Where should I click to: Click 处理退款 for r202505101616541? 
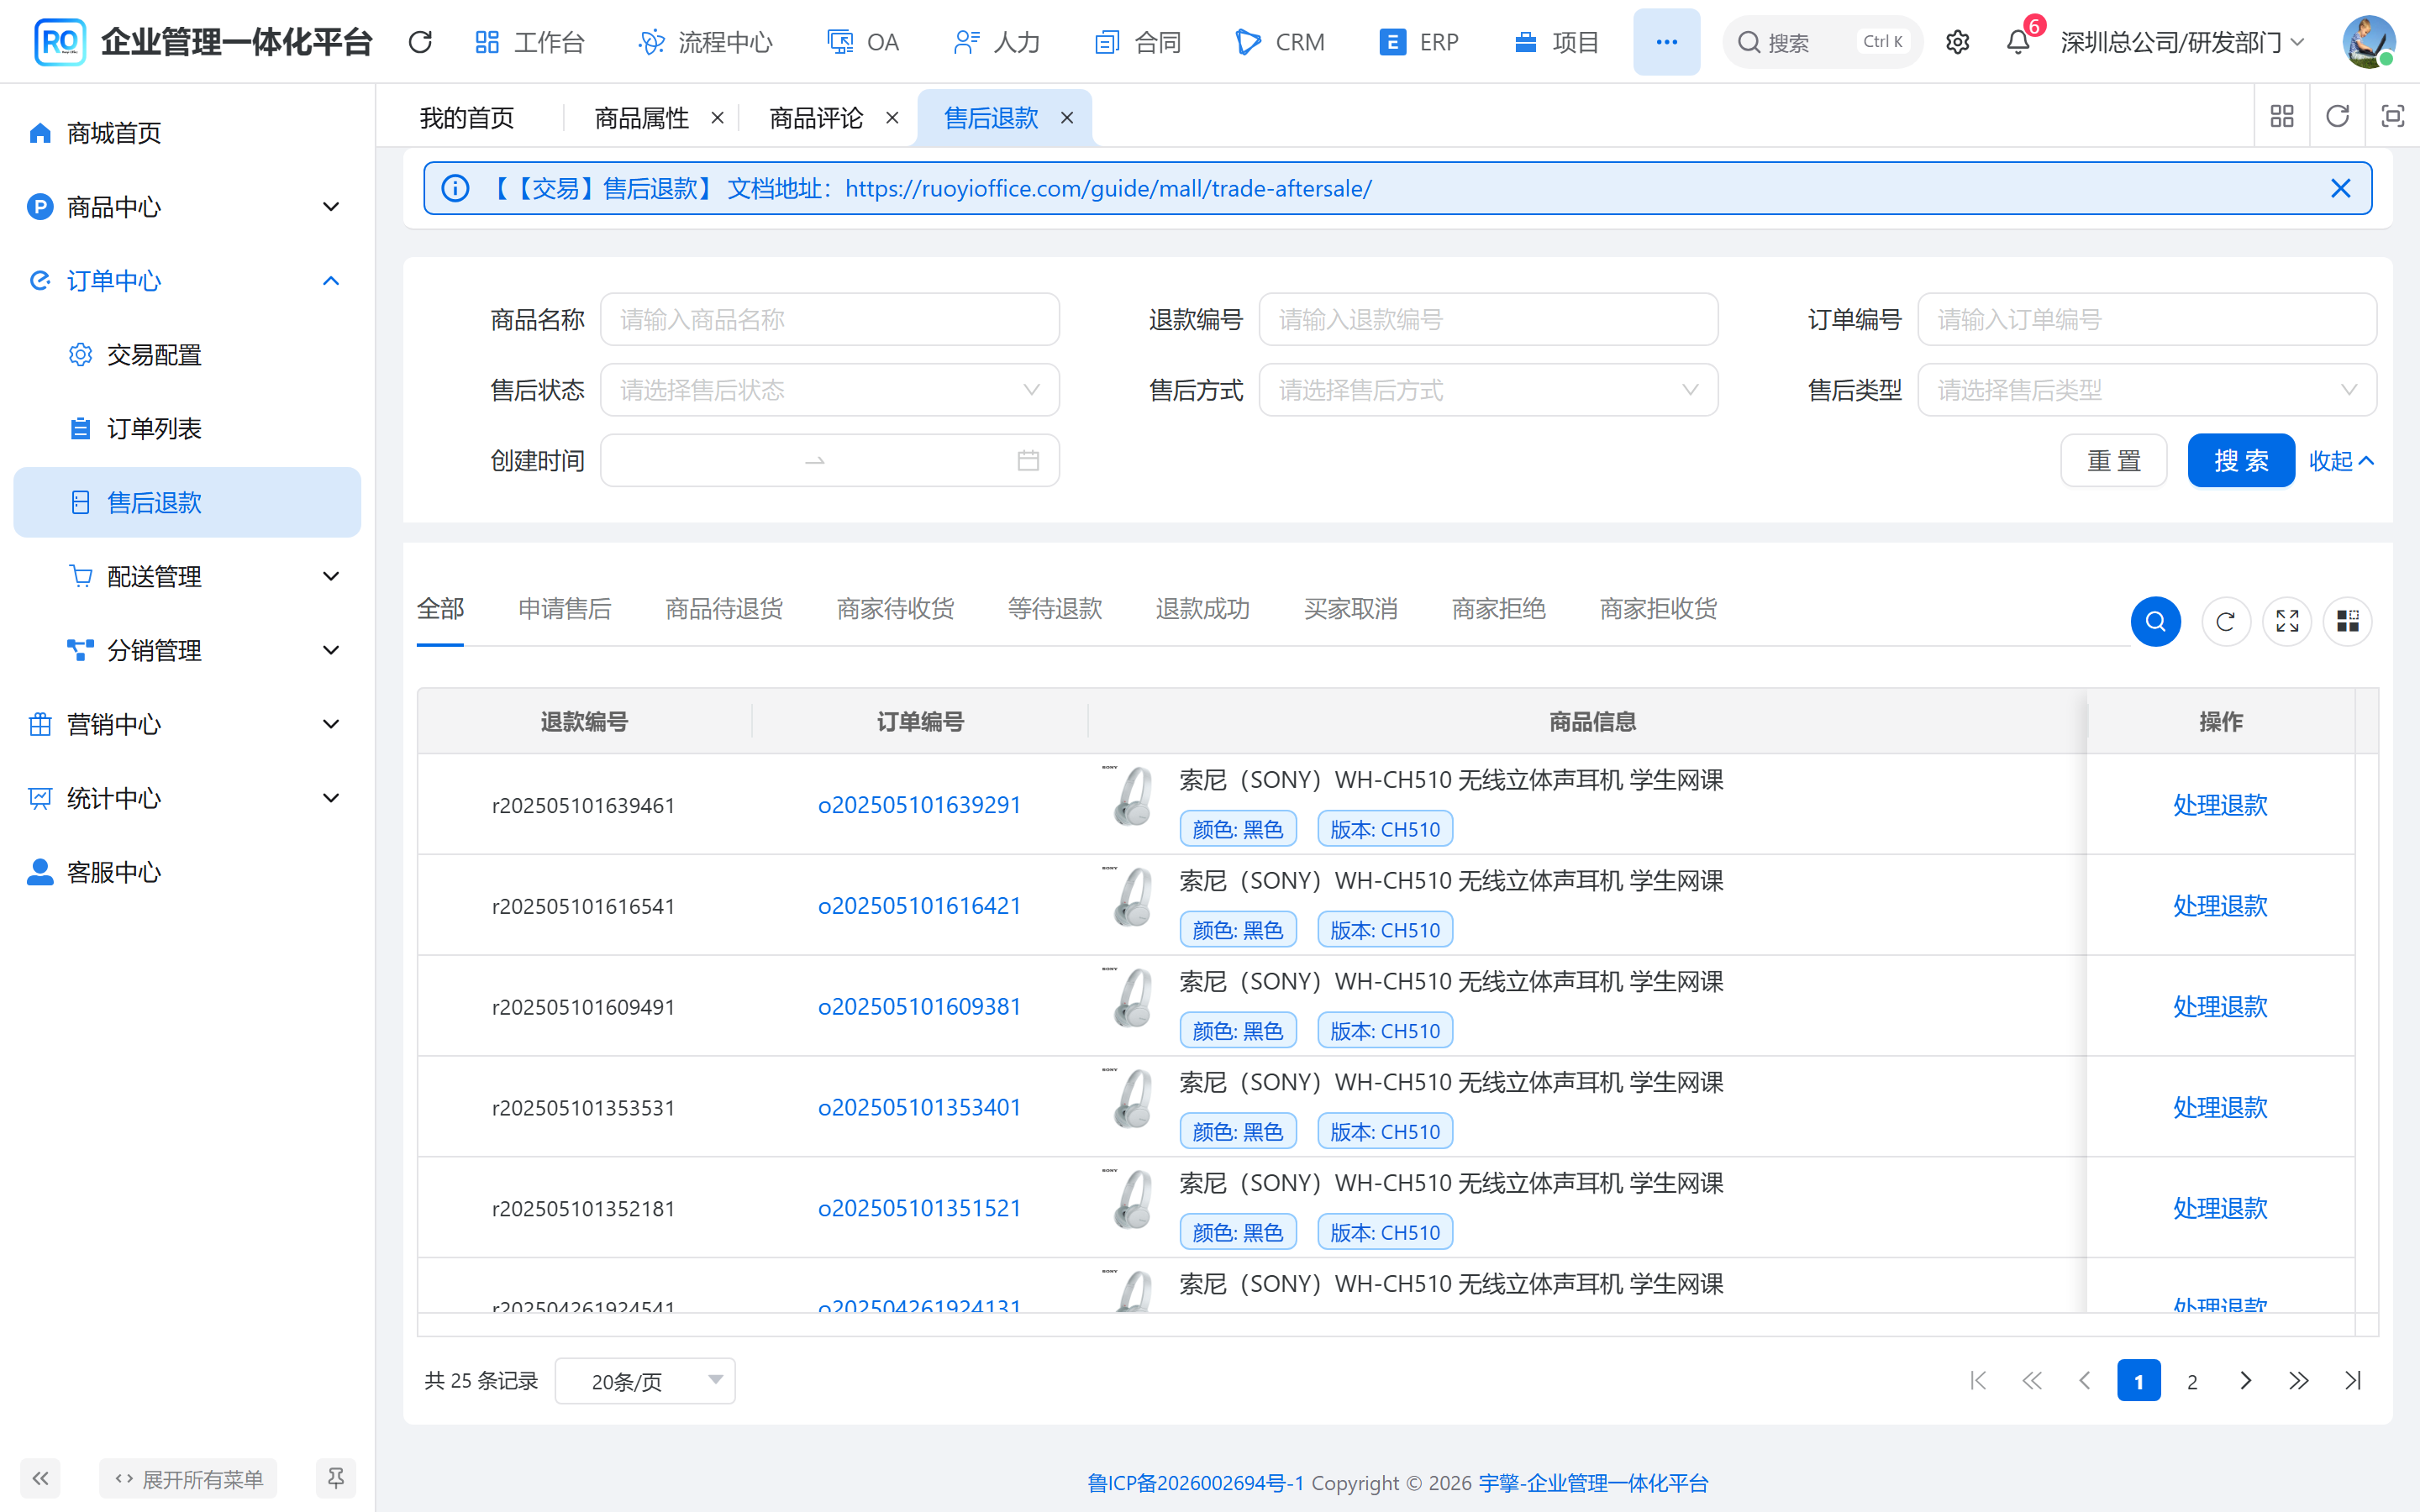click(2220, 906)
